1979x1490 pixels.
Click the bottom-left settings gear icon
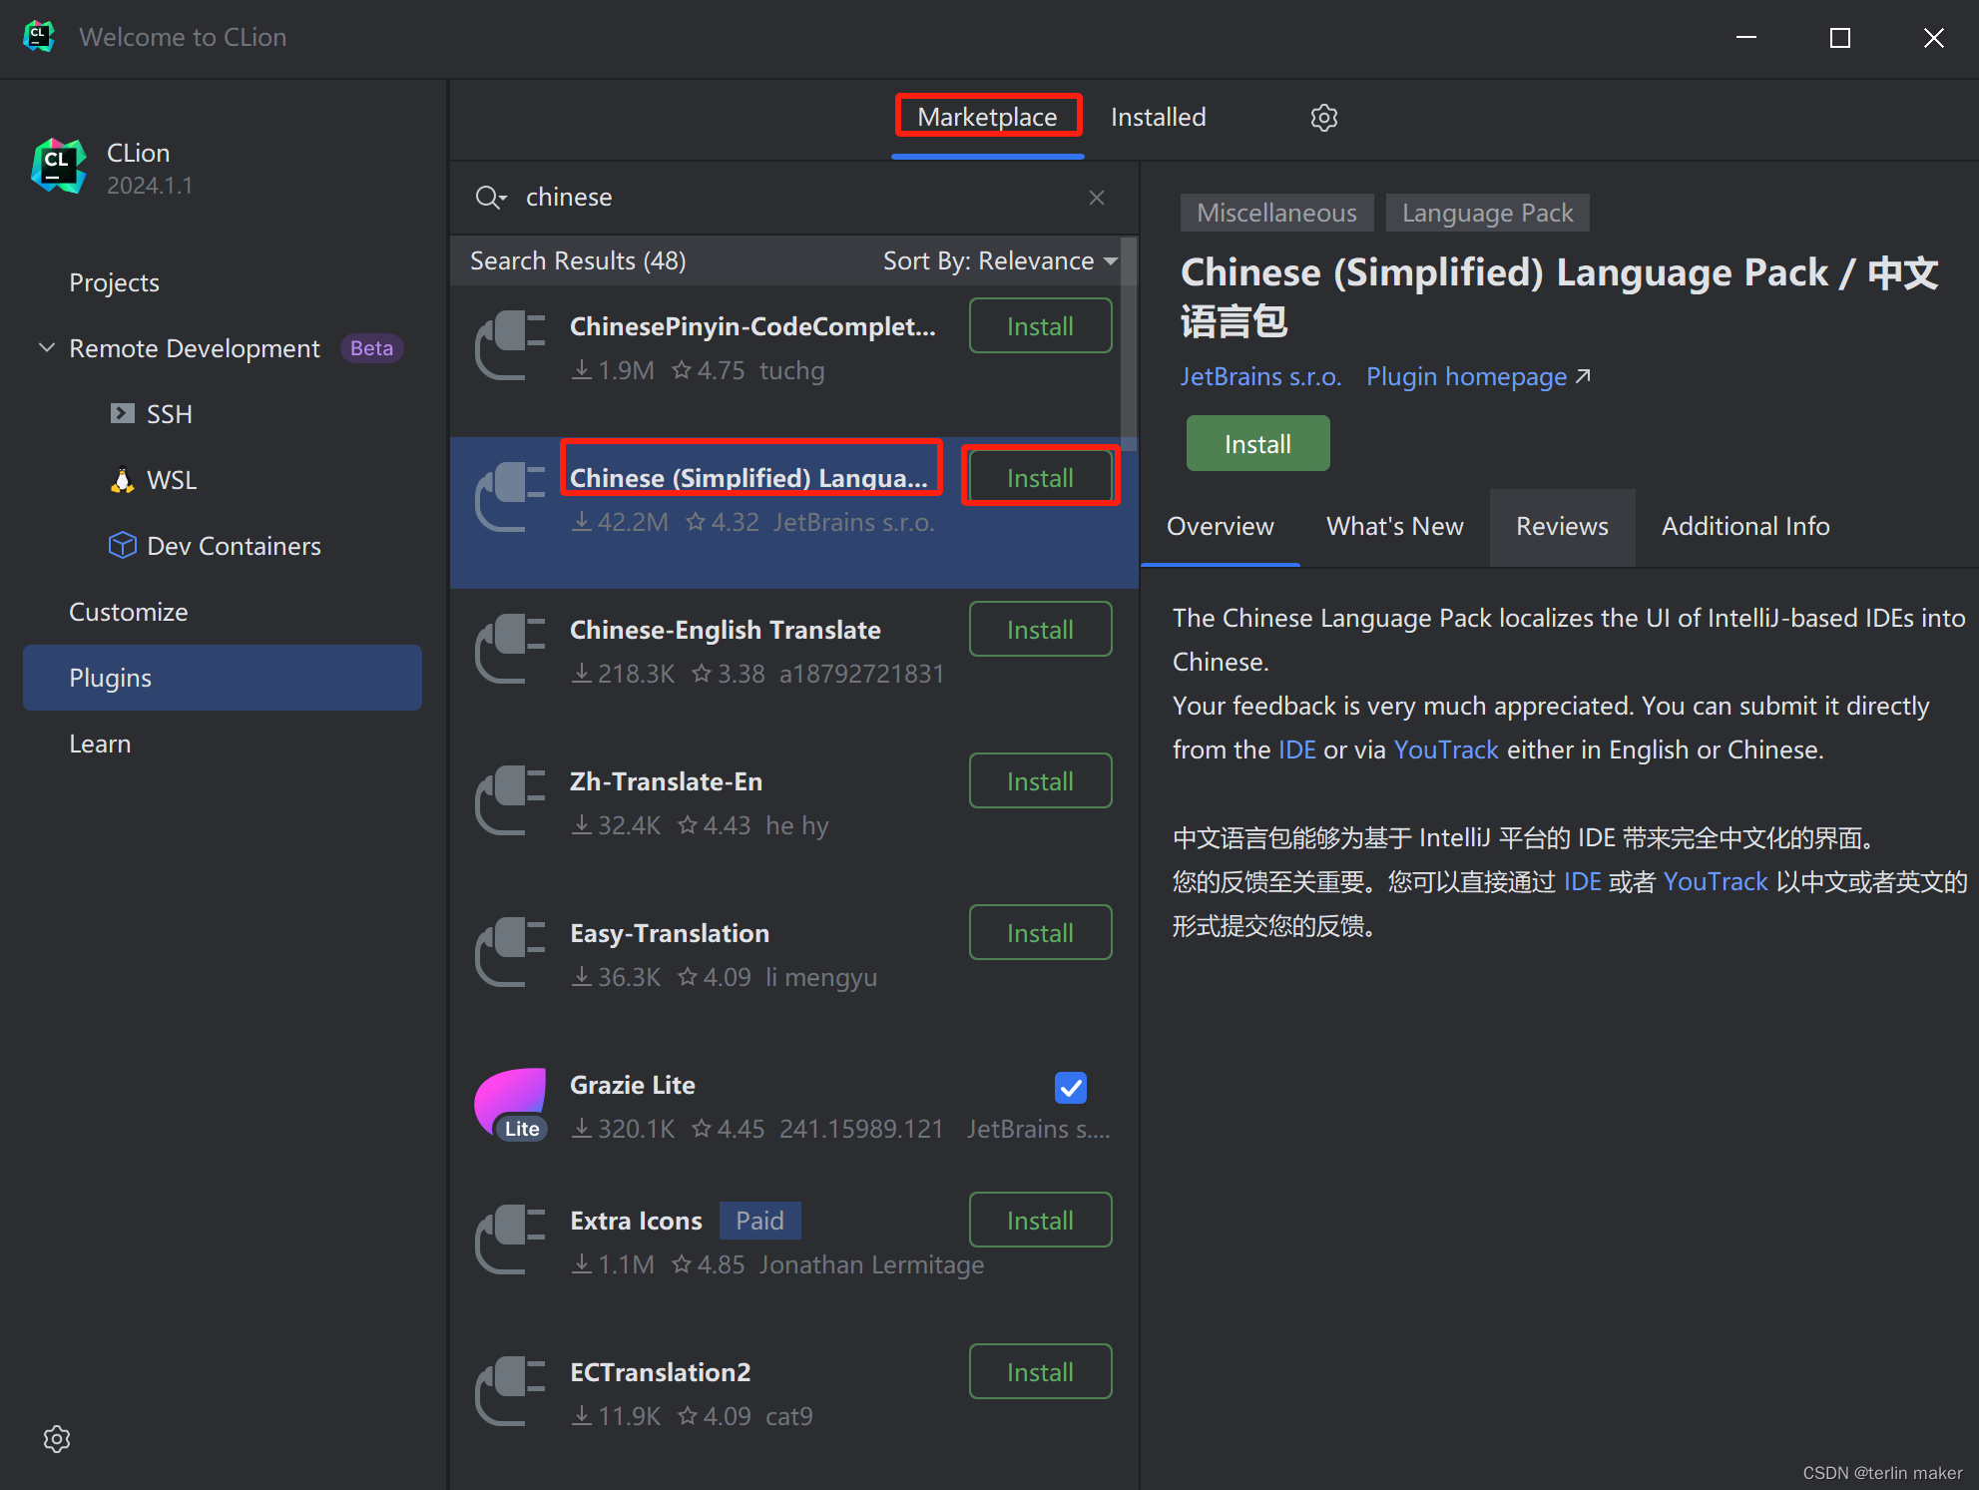click(x=57, y=1438)
